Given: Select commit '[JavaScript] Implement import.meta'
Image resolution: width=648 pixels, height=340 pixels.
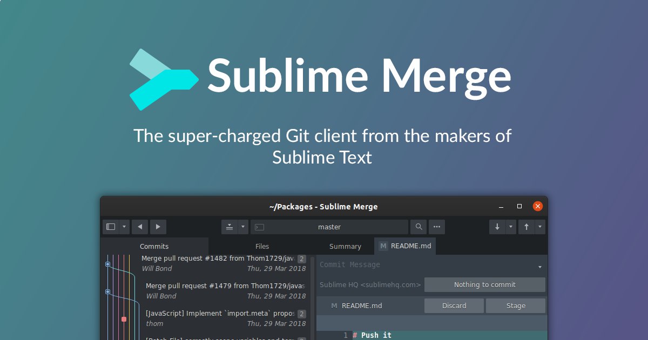Looking at the screenshot, I should [x=224, y=318].
